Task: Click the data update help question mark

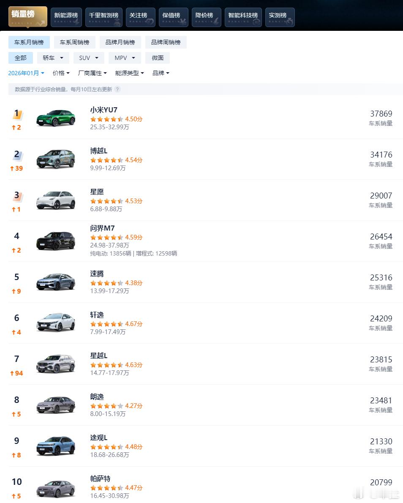Action: coord(117,89)
